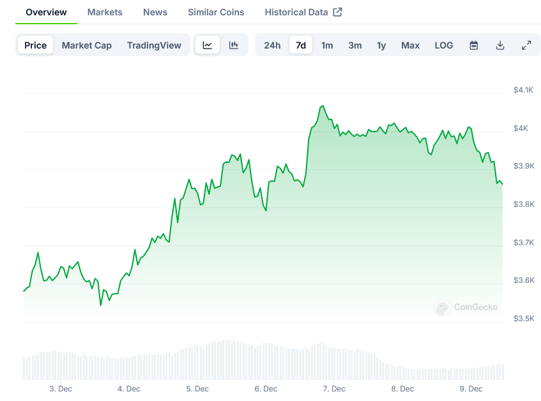The height and width of the screenshot is (401, 541).
Task: Open the Similar Coins tab
Action: (x=216, y=12)
